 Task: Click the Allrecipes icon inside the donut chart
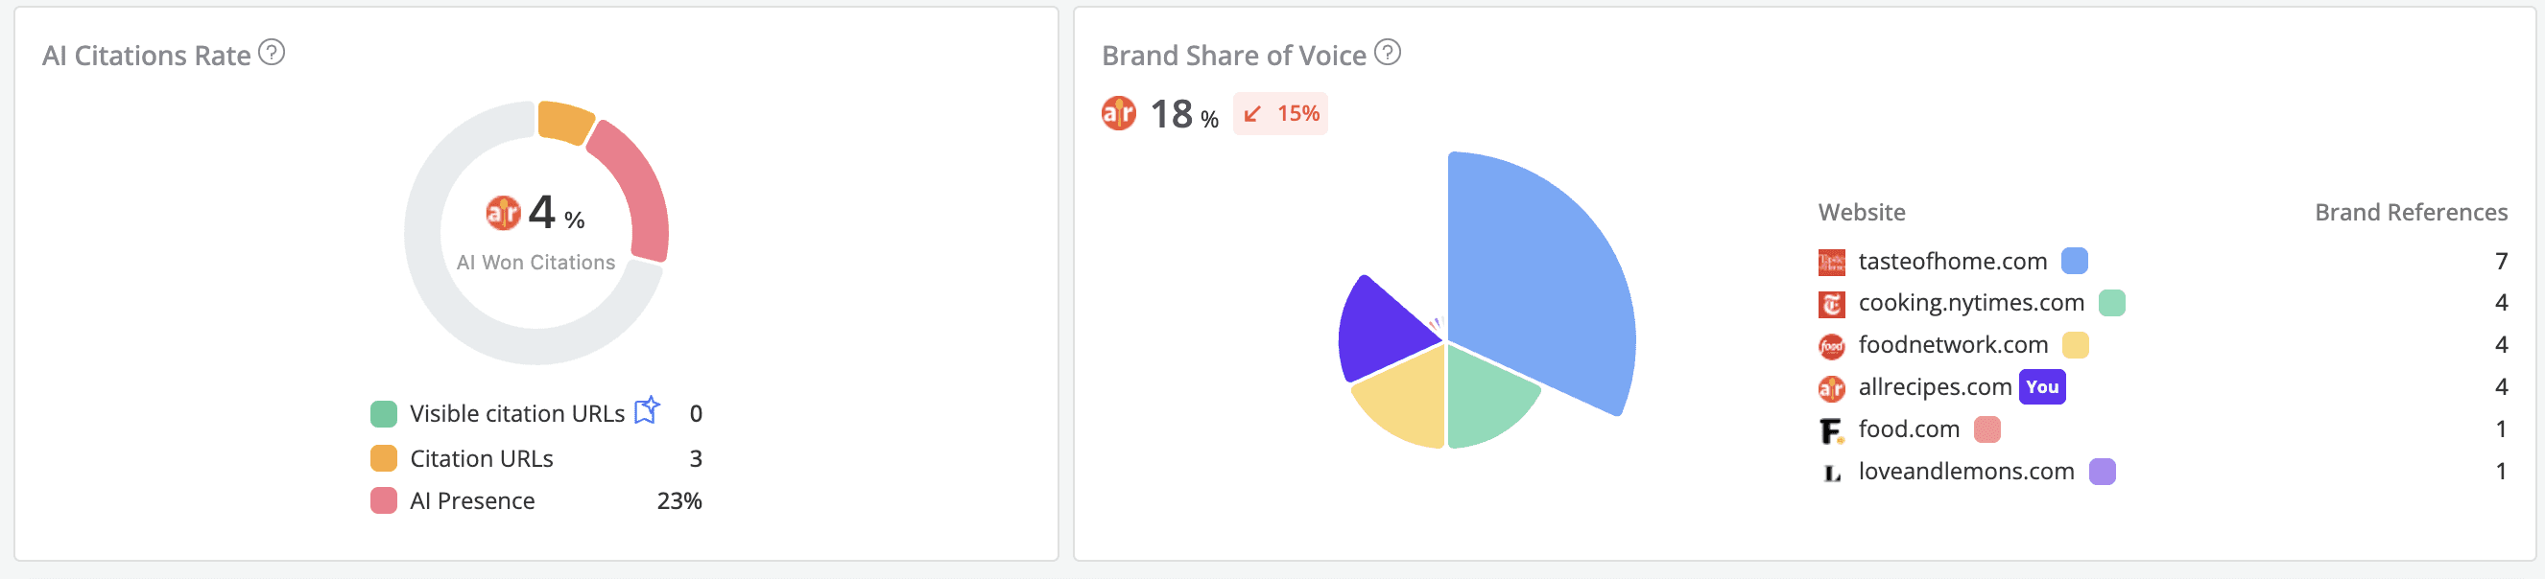coord(501,211)
